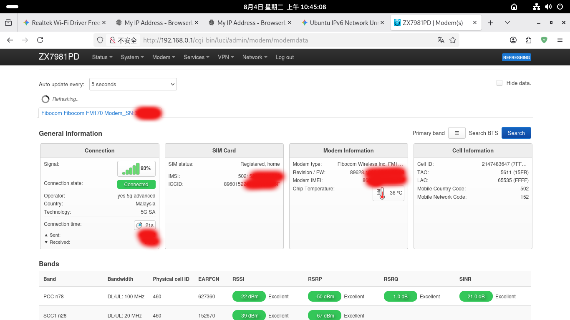Image resolution: width=570 pixels, height=320 pixels.
Task: Close the Realtek Wi-Fi Driver tab
Action: coord(104,23)
